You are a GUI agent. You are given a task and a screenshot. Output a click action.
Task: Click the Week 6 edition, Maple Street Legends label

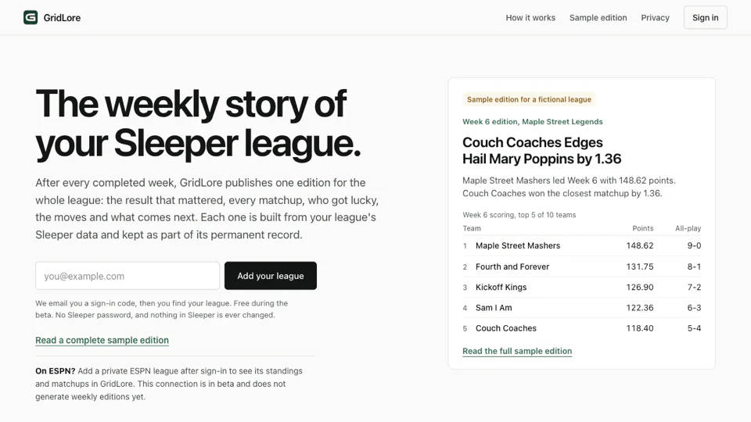click(x=532, y=122)
